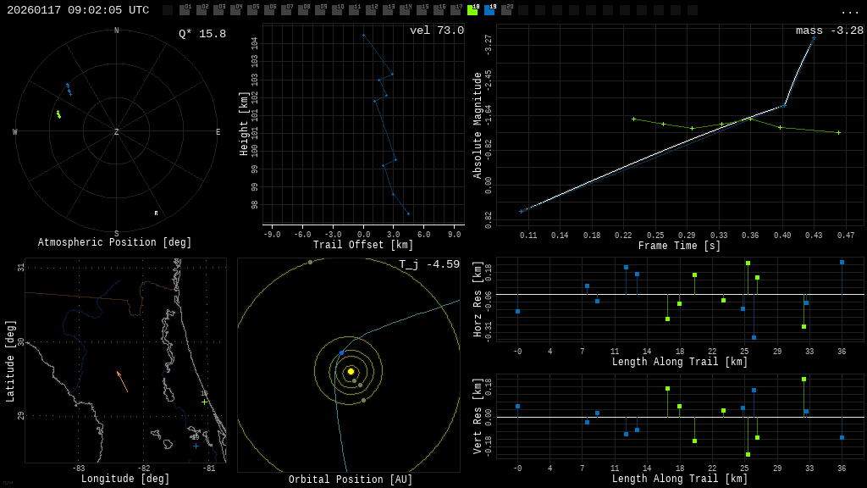Toggle station box 14
Viewport: 867px width, 488px height.
(x=405, y=10)
